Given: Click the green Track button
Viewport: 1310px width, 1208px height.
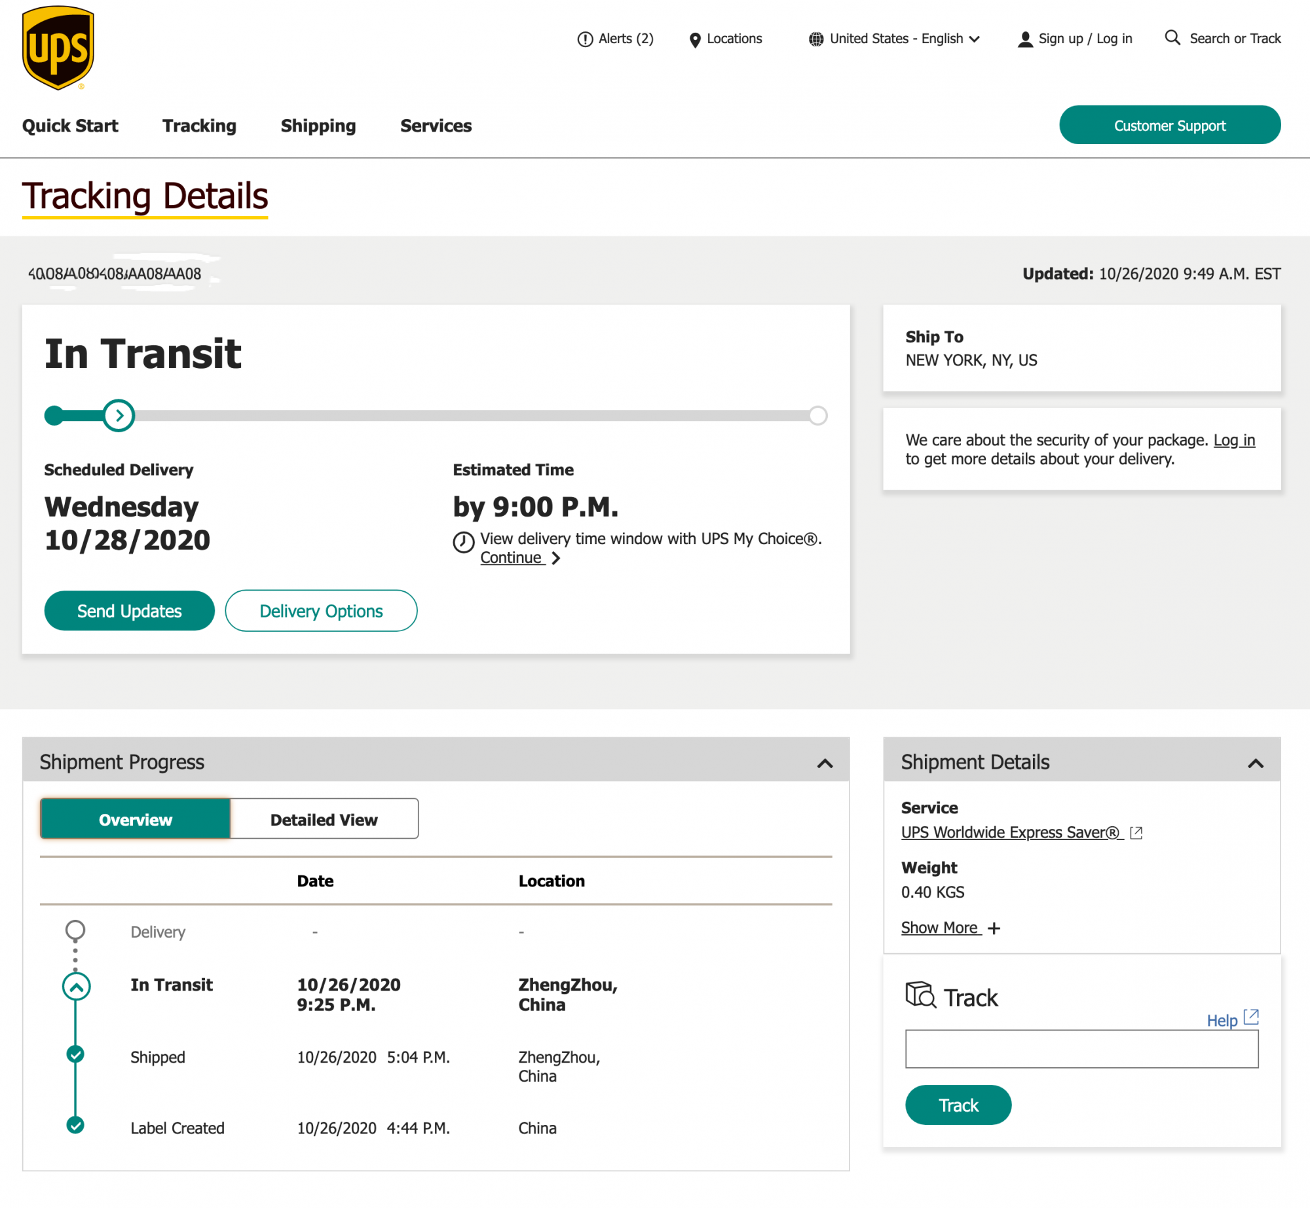Looking at the screenshot, I should pos(958,1105).
